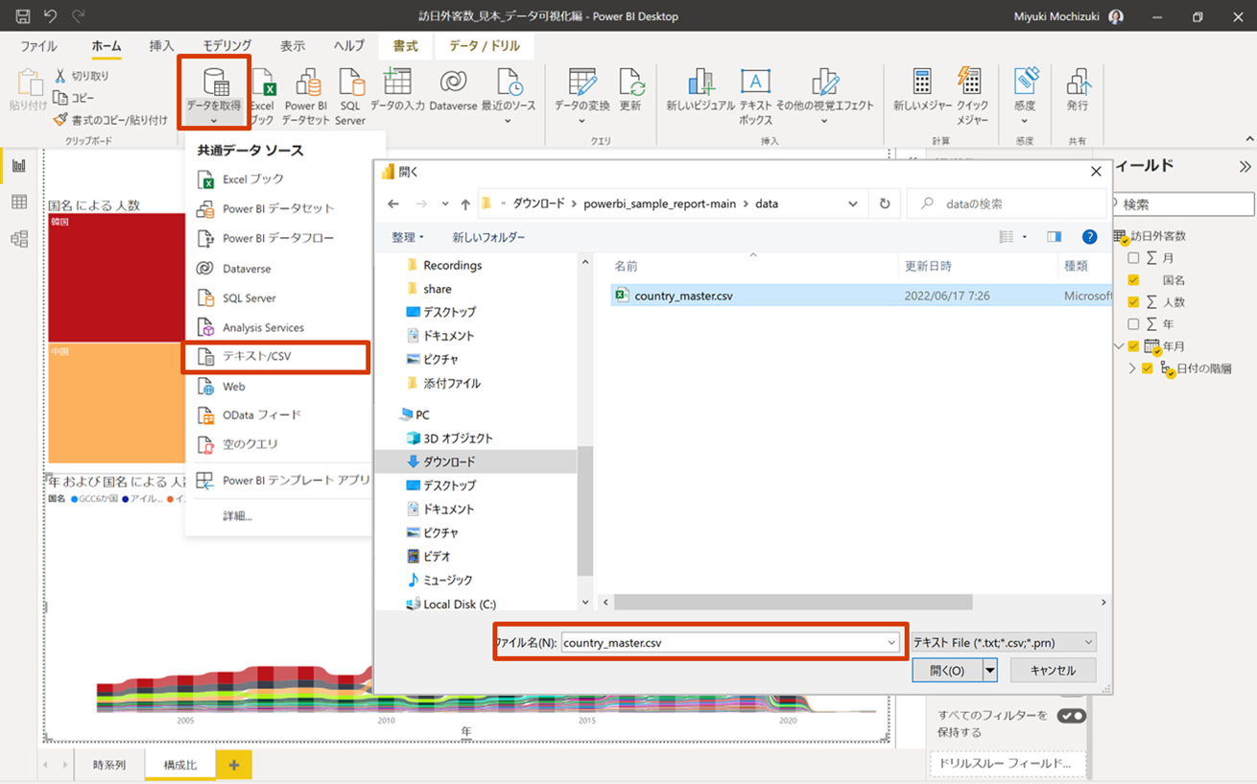Open the 整理 dropdown in the dialog
Viewport: 1257px width, 784px height.
pos(407,237)
